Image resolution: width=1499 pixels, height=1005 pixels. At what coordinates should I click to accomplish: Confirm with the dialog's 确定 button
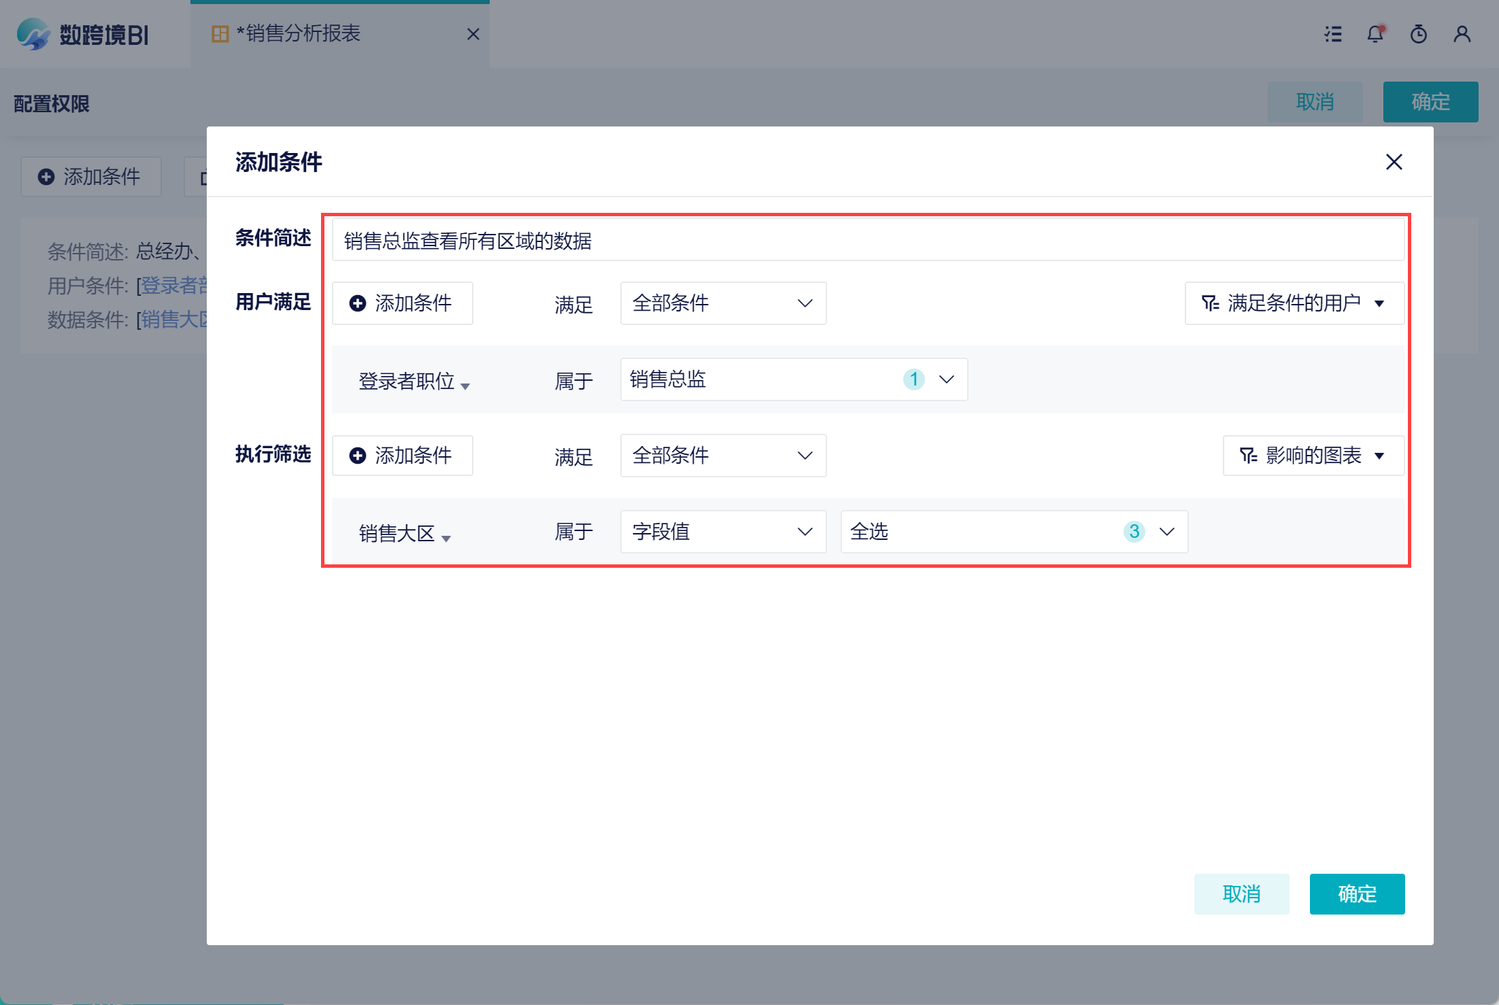click(1356, 893)
